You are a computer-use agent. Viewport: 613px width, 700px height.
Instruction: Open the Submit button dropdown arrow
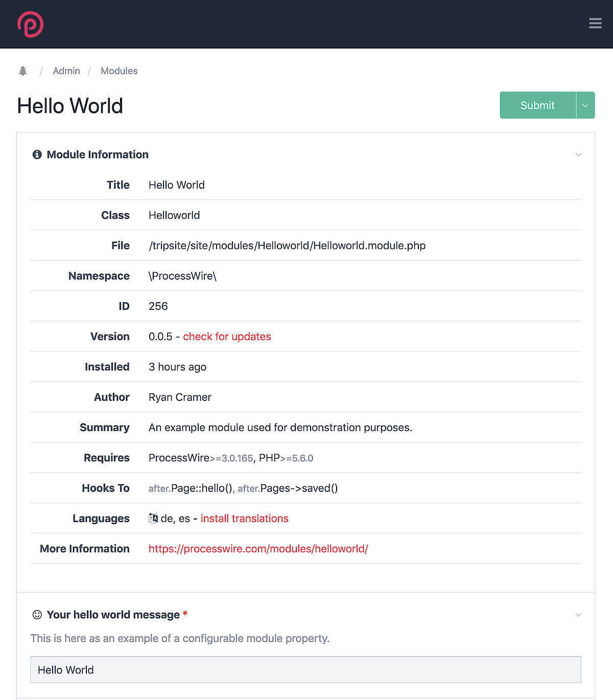tap(585, 105)
